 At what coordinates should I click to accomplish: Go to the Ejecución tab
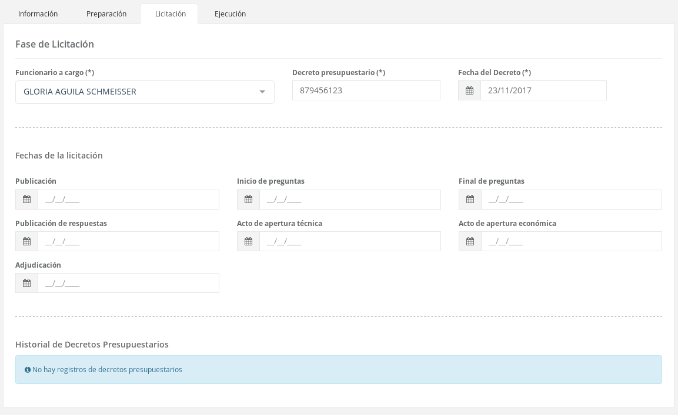click(x=230, y=14)
